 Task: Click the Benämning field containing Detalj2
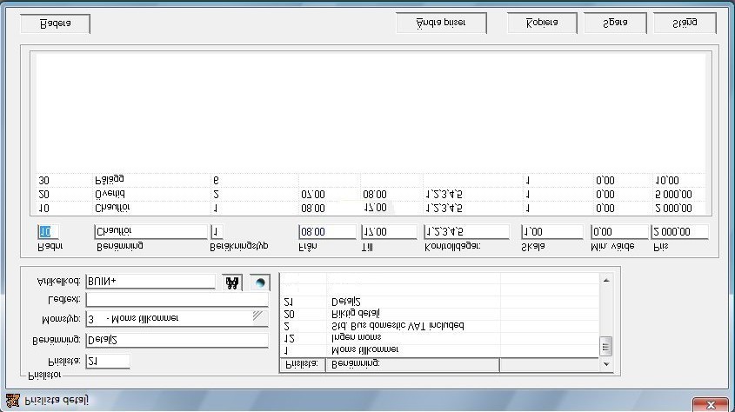(177, 340)
